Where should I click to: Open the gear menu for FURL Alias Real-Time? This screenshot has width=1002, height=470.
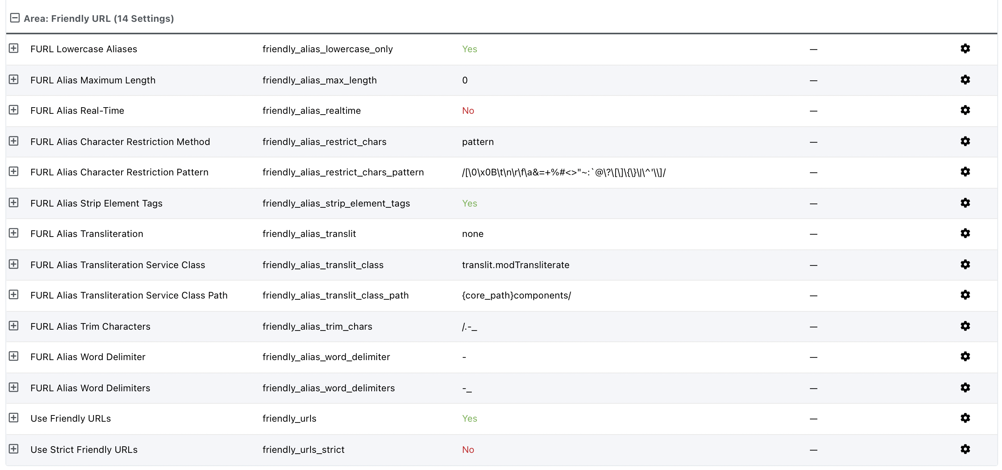click(x=965, y=110)
